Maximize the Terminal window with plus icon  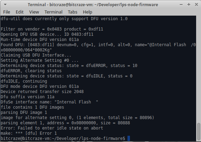pos(189,5)
